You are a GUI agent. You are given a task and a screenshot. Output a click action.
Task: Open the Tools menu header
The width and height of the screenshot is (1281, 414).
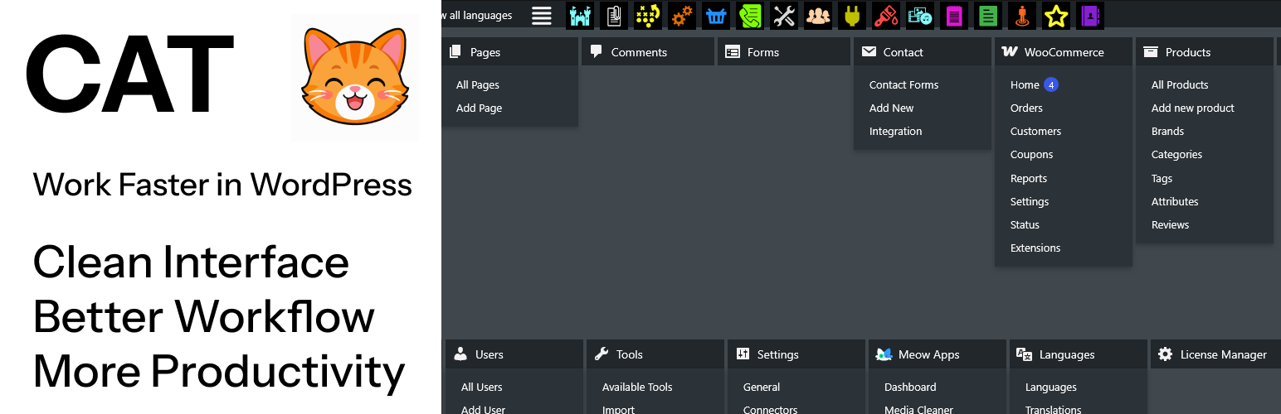[655, 354]
